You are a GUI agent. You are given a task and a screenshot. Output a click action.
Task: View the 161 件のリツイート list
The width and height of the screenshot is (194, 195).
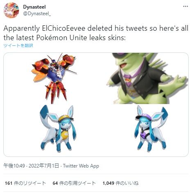click(x=25, y=183)
